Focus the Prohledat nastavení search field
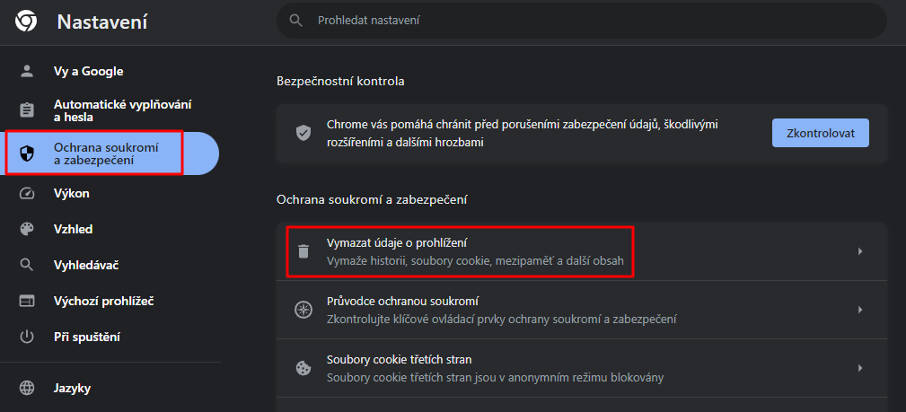The width and height of the screenshot is (906, 412). coord(581,21)
